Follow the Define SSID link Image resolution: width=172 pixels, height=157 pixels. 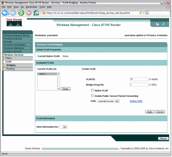coord(136,101)
